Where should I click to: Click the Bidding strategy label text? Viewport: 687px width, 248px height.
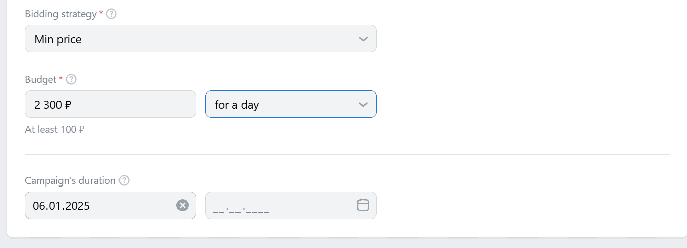coord(61,14)
